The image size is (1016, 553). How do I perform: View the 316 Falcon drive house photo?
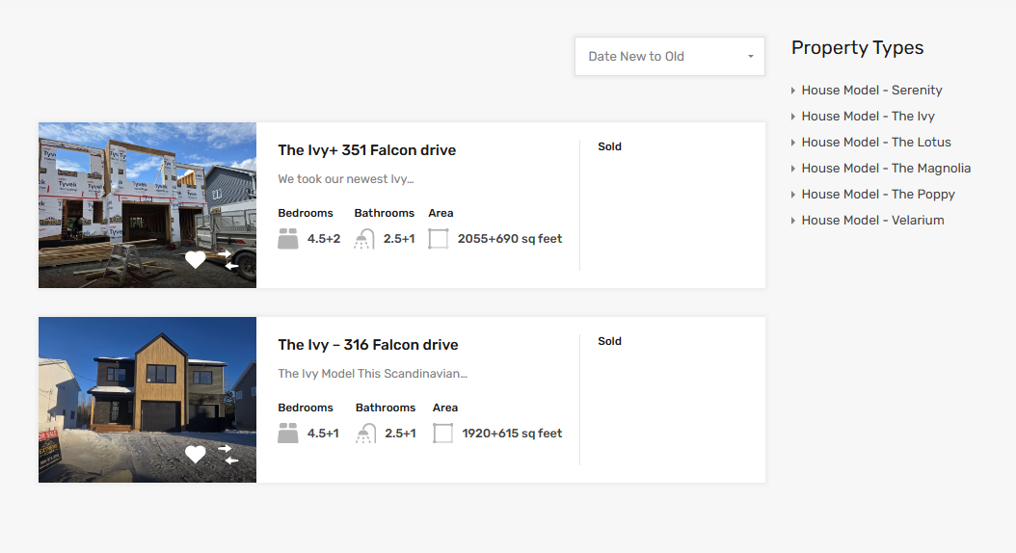pyautogui.click(x=147, y=400)
